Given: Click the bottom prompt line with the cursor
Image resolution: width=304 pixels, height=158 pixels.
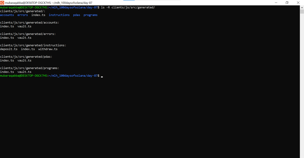Looking at the screenshot, I should coord(51,76).
